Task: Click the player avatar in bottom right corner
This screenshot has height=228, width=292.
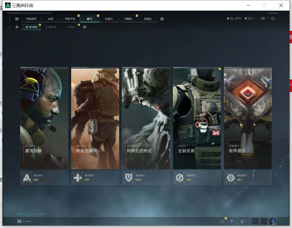Action: click(x=273, y=221)
